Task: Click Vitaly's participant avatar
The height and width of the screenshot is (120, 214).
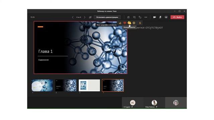Action: [154, 103]
